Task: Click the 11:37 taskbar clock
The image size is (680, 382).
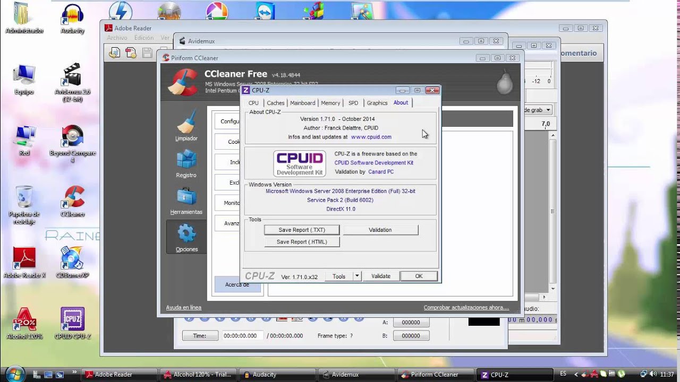Action: tap(666, 374)
